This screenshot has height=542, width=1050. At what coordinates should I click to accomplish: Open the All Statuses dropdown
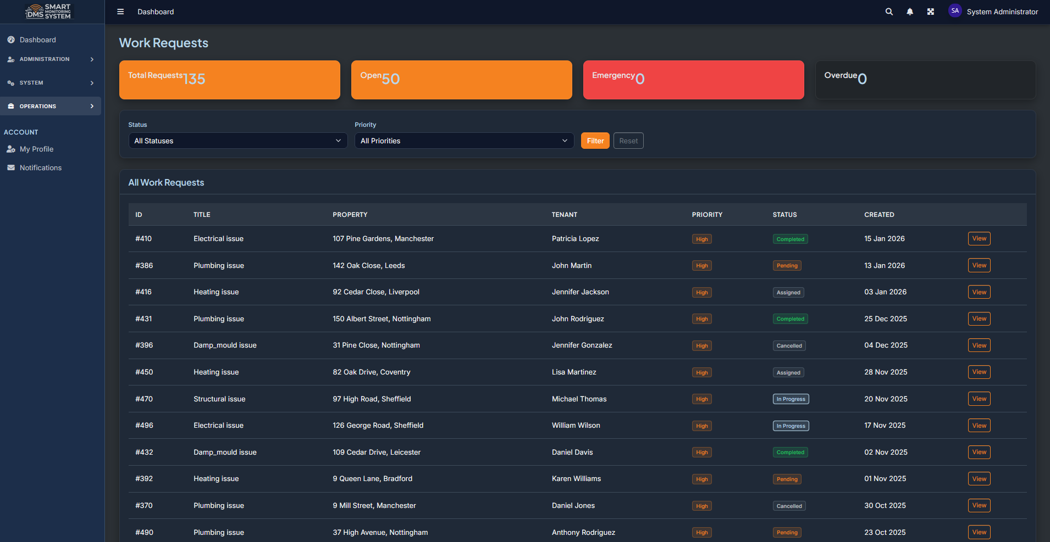237,141
